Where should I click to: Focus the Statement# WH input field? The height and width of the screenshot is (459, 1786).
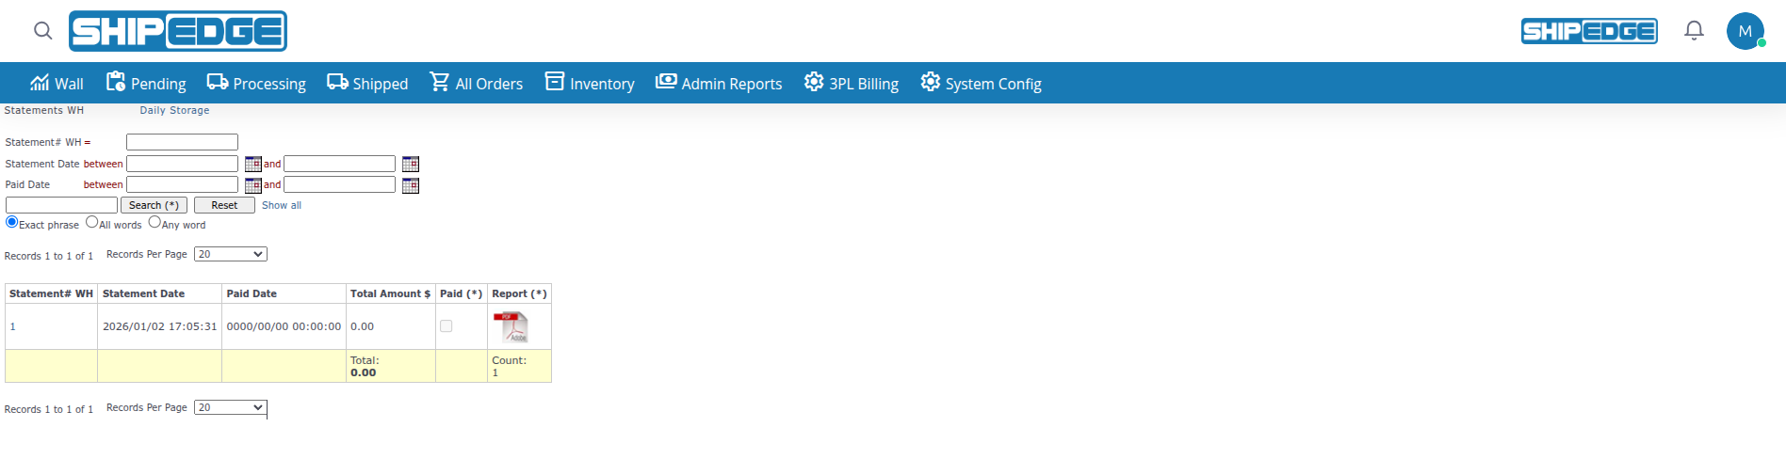[x=182, y=143]
